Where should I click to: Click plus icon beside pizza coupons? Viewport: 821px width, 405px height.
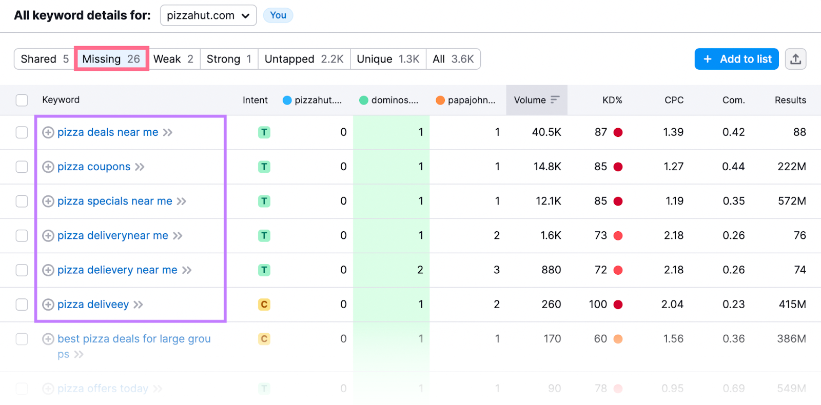click(48, 167)
